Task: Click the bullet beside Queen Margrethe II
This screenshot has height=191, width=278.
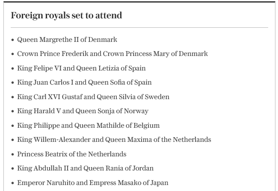Action: click(13, 40)
